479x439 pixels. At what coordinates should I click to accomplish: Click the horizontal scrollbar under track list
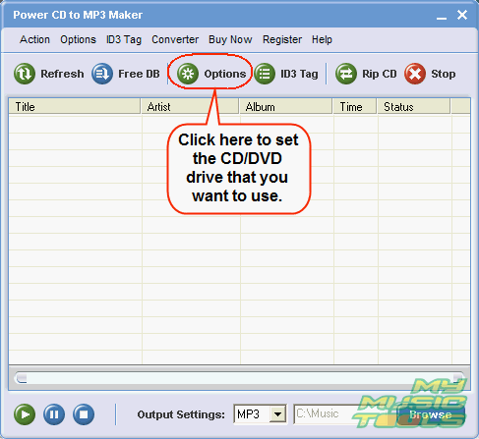click(x=239, y=378)
